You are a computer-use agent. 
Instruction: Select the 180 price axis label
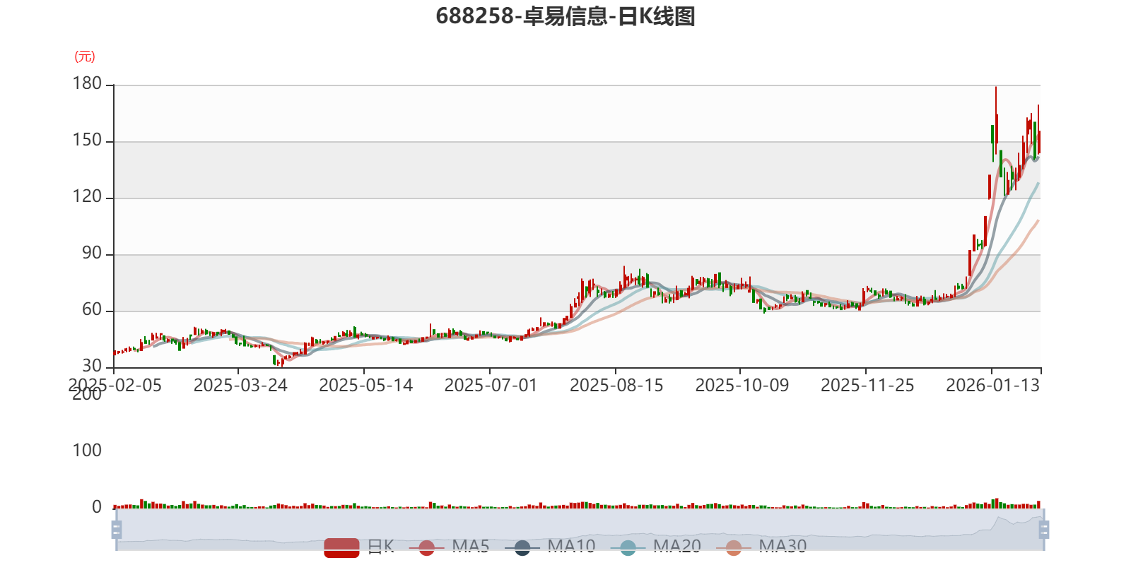coord(87,83)
